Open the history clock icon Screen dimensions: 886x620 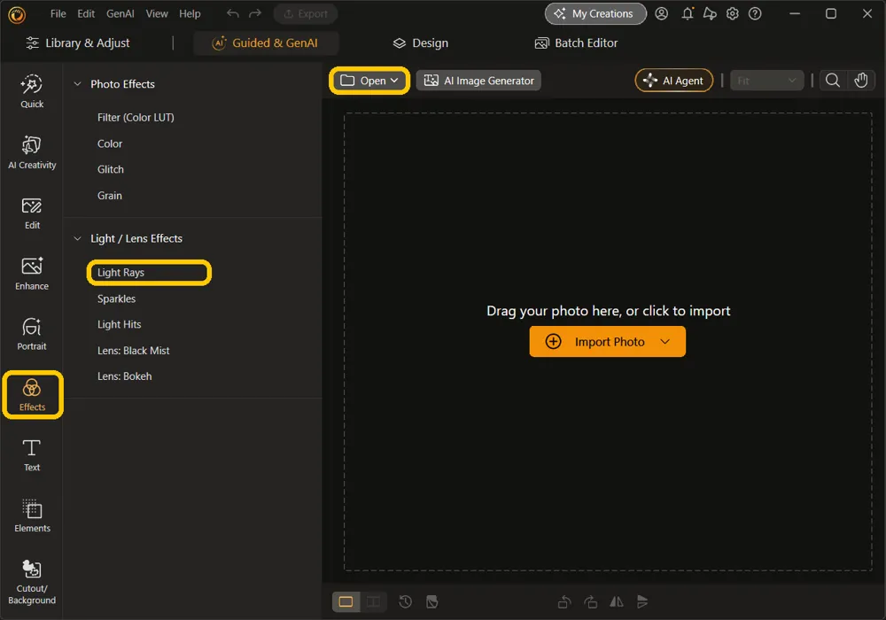click(405, 602)
